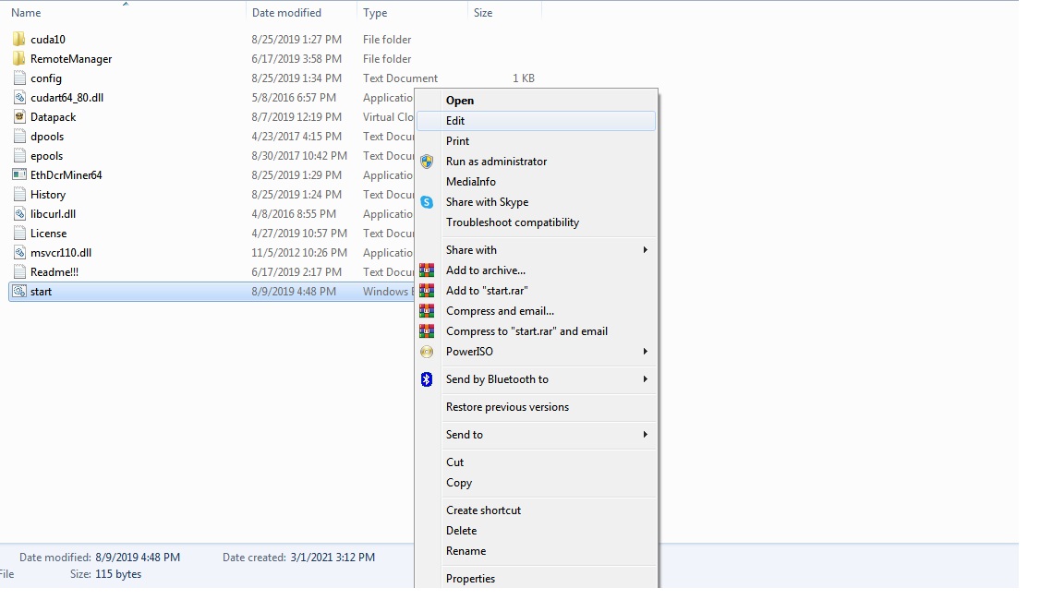1040x600 pixels.
Task: Click the msvcr110.dll file icon
Action: point(19,253)
